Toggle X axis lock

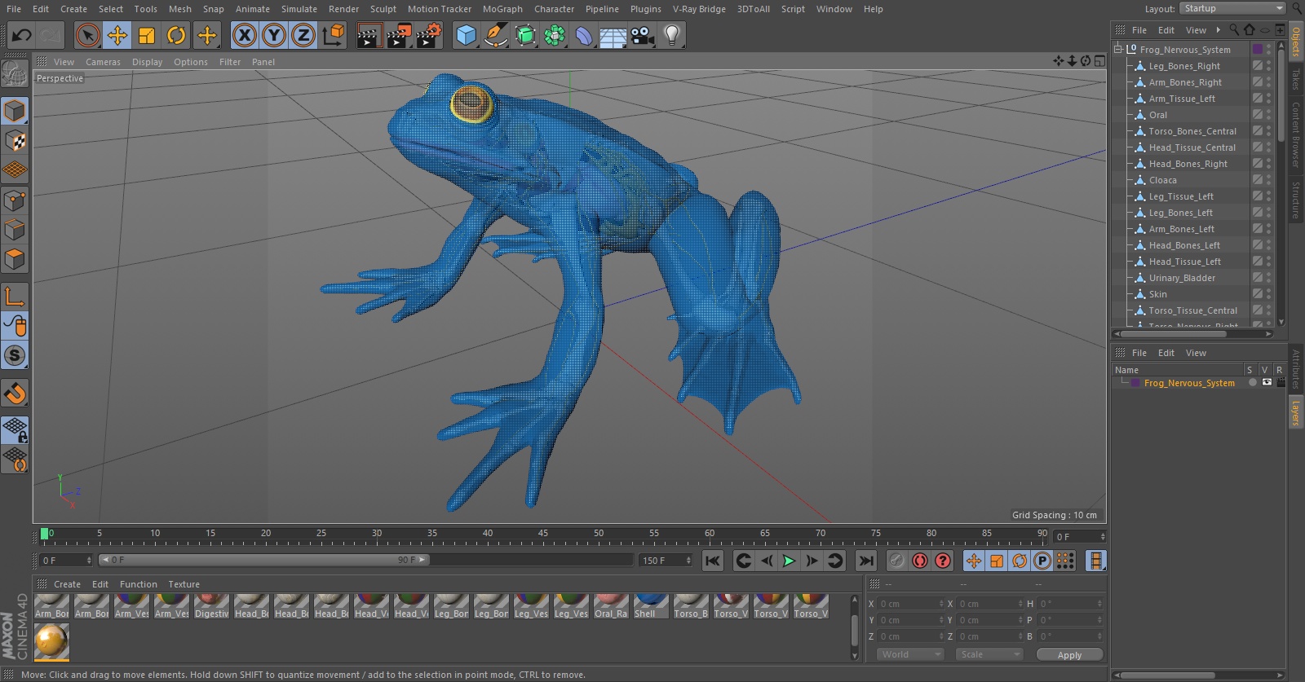pos(244,35)
